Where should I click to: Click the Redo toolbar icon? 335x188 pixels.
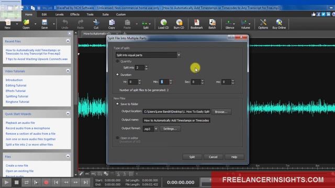tap(80, 24)
